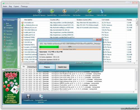The width and height of the screenshot is (140, 110).
Task: Select Все закачки filter in sidebar
Action: 9,24
